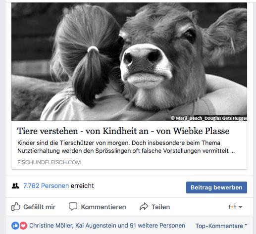This screenshot has height=234, width=256.
Task: Expand the post-as dropdown arrow
Action: 241,207
